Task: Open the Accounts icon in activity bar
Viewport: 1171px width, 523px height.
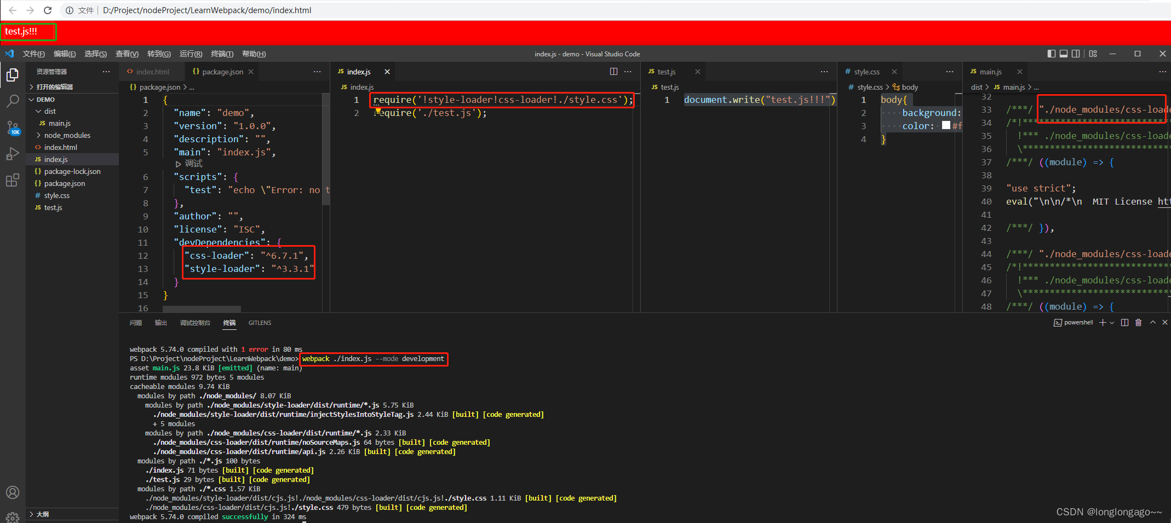Action: 12,492
